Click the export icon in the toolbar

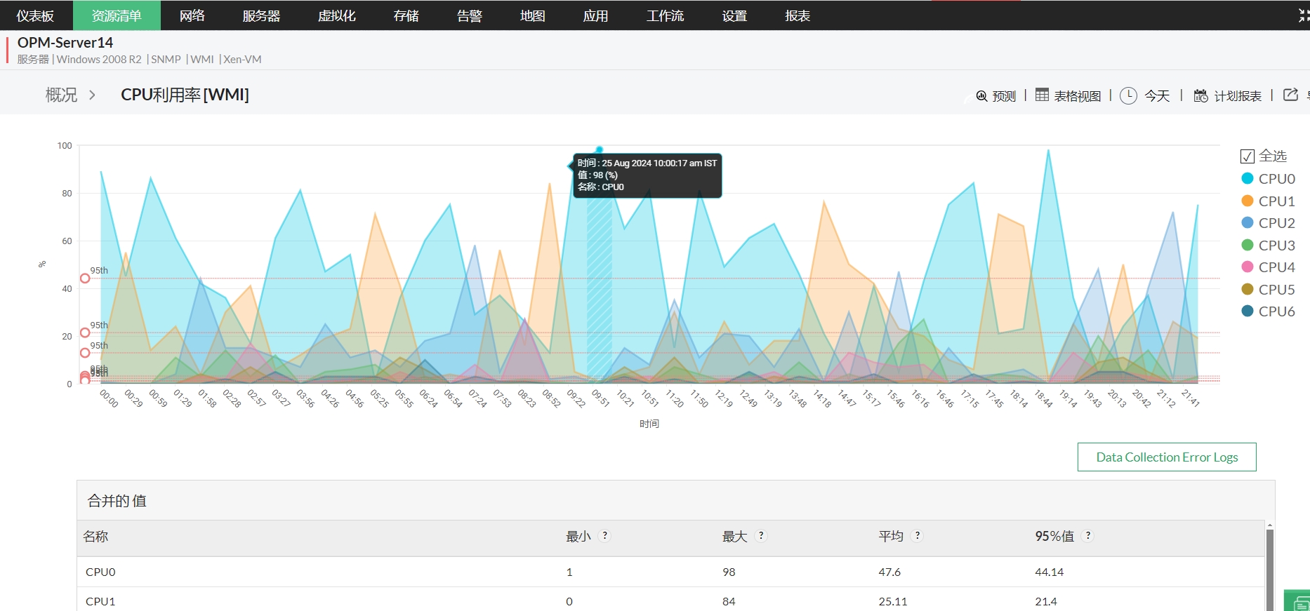coord(1290,95)
